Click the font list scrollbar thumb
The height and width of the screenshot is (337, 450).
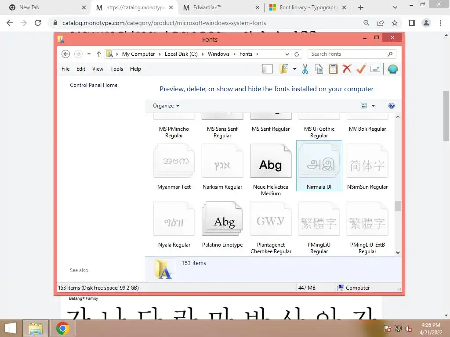coord(398,206)
